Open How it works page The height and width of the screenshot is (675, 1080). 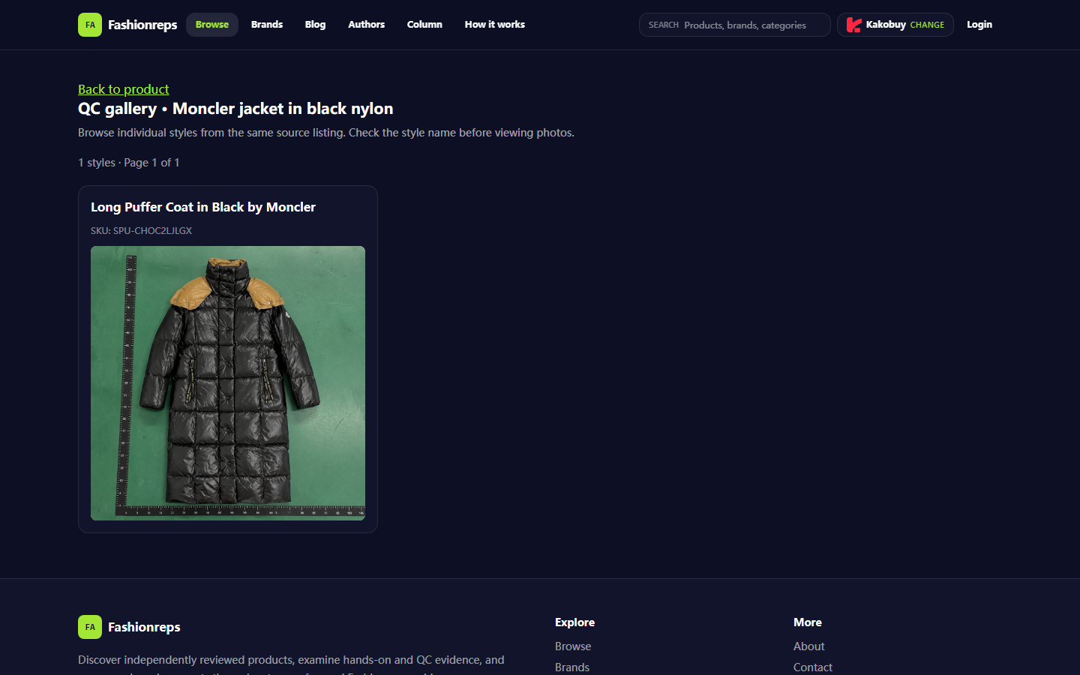pos(495,25)
